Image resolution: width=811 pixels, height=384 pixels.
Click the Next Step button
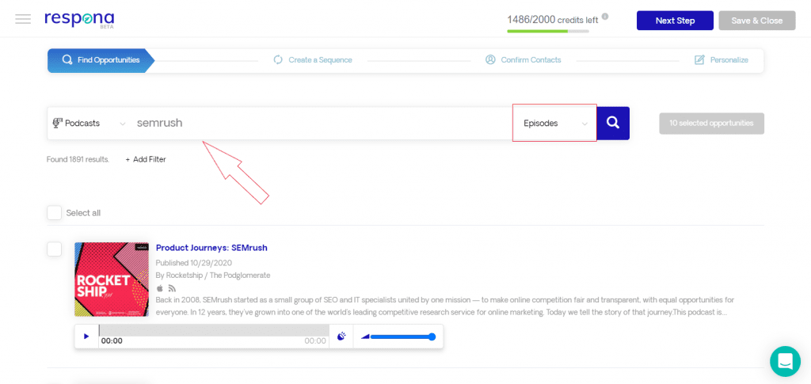pyautogui.click(x=675, y=21)
